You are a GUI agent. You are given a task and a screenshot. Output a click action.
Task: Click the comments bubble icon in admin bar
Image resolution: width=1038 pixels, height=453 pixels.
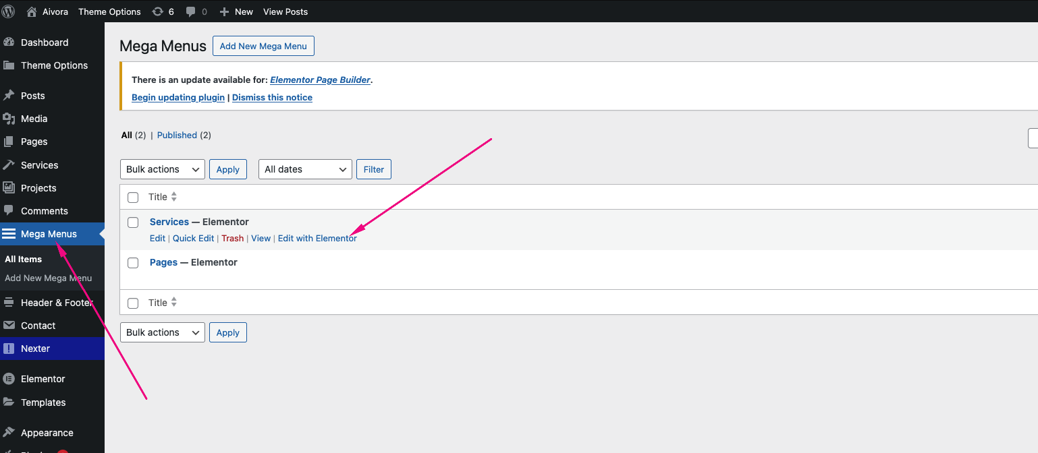[x=191, y=11]
